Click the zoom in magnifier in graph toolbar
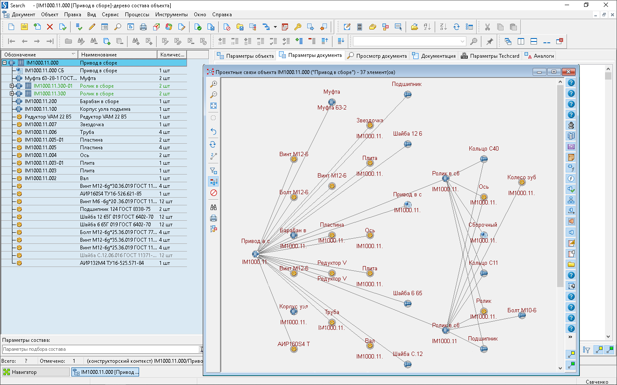 coord(214,84)
